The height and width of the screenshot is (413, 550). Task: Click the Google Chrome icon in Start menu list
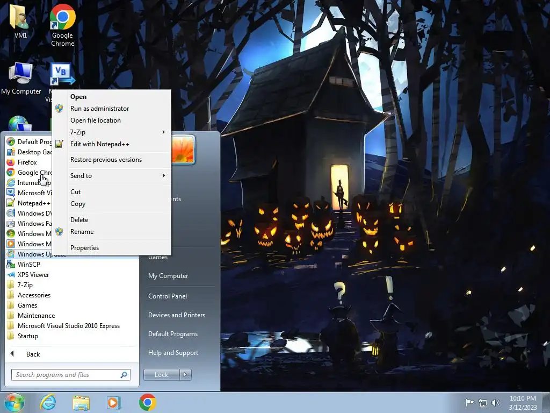tap(11, 172)
